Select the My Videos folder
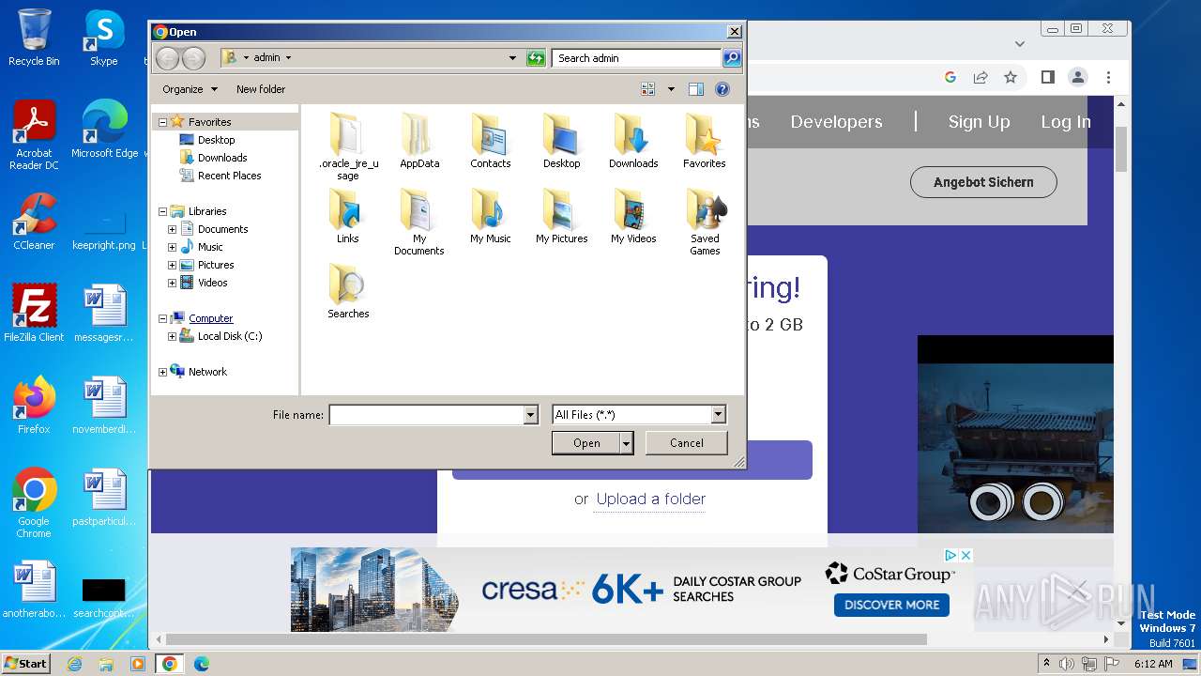 click(633, 216)
